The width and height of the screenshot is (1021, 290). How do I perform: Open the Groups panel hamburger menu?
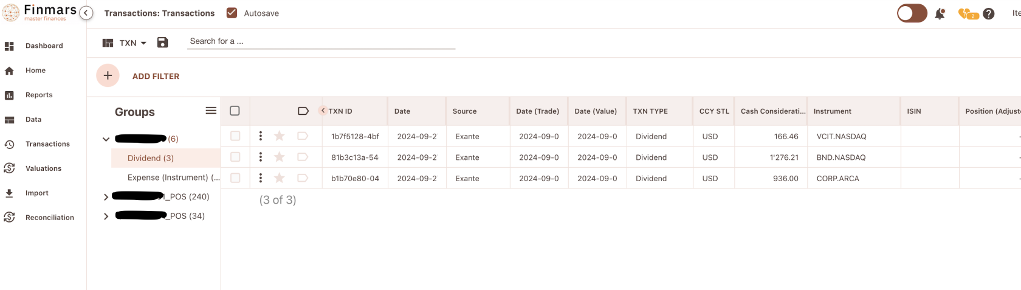tap(211, 111)
